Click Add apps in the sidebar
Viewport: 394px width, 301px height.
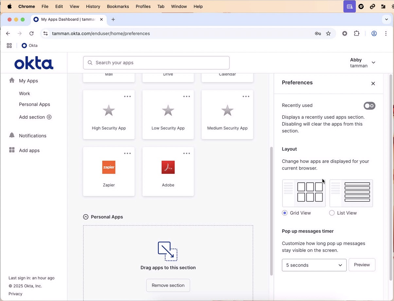(29, 150)
